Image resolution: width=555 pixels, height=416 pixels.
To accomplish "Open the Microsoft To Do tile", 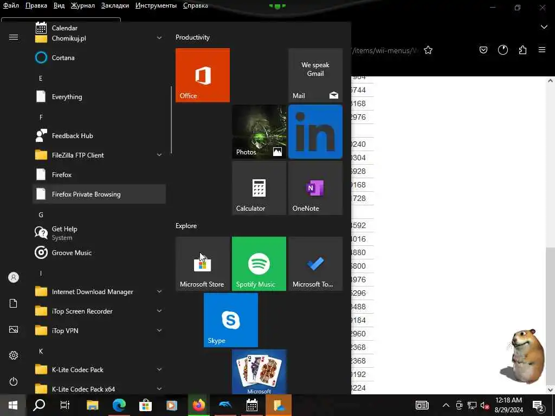I will click(x=315, y=264).
